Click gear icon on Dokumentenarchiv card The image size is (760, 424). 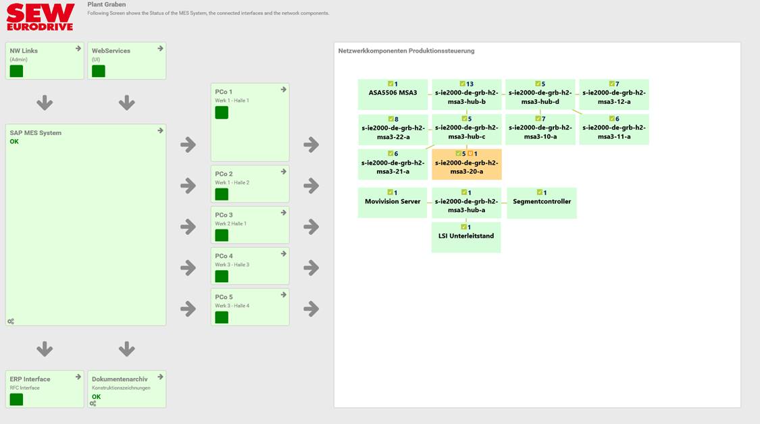point(93,403)
